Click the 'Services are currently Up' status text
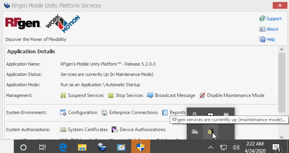The width and height of the screenshot is (289, 153). (107, 74)
